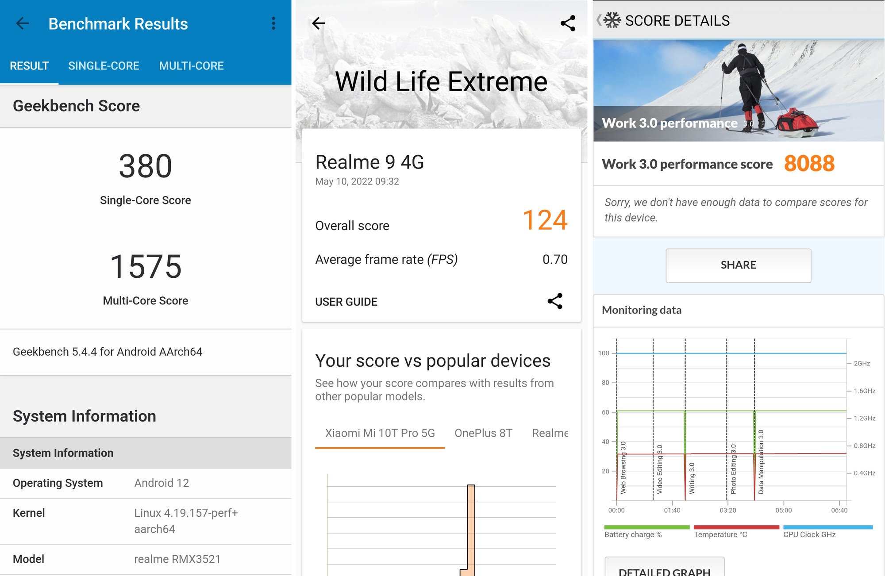Click the USER GUIDE share icon
This screenshot has width=885, height=576.
click(x=555, y=301)
